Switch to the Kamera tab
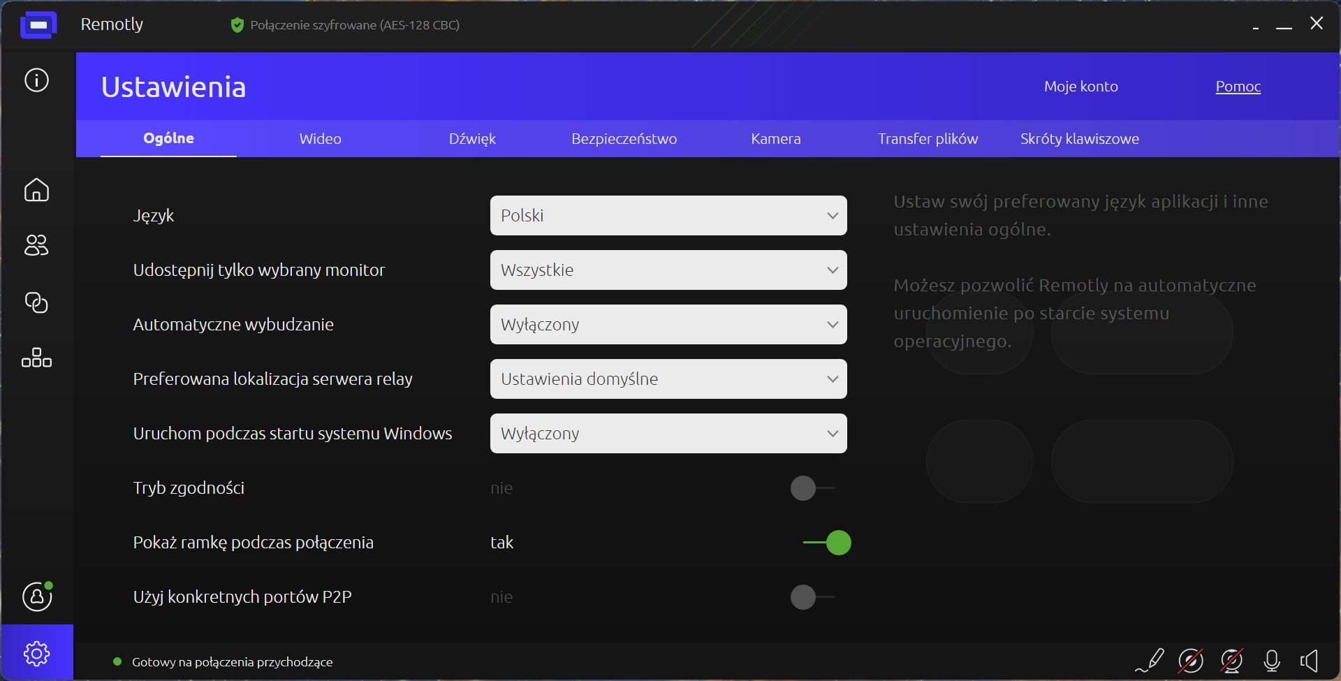This screenshot has width=1341, height=681. click(x=776, y=138)
